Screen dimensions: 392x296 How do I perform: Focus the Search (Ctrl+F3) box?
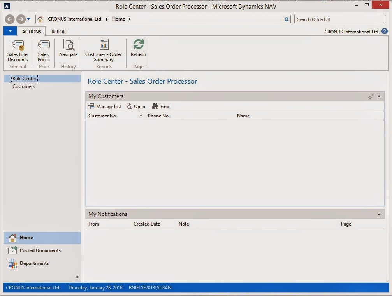point(340,19)
